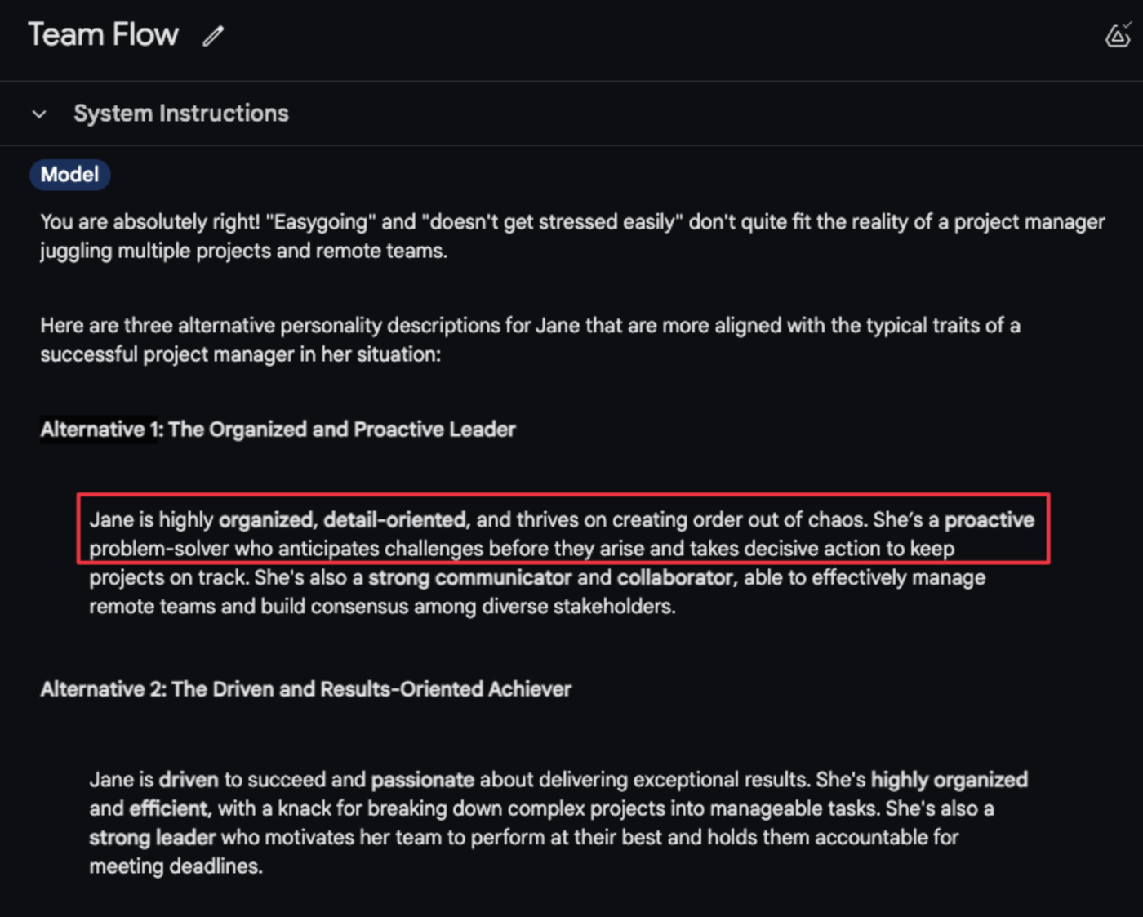Click the Model role badge
Screen dimensions: 1143x917
tap(70, 175)
